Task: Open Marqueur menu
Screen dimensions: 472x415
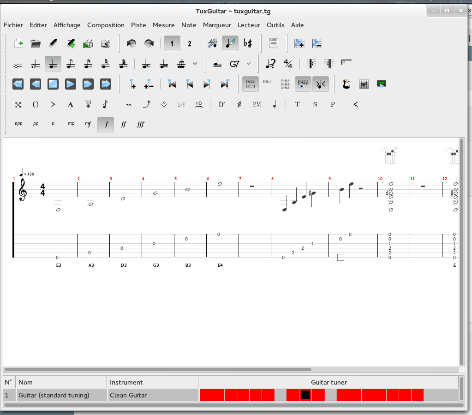Action: coord(217,25)
